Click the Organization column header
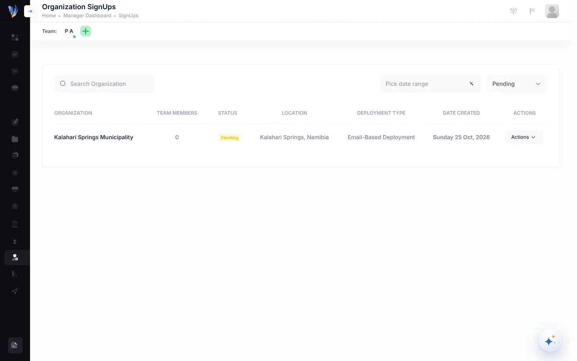 coord(73,113)
